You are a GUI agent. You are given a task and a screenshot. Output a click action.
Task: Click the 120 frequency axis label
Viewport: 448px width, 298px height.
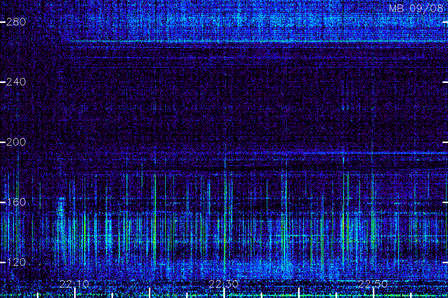[16, 262]
